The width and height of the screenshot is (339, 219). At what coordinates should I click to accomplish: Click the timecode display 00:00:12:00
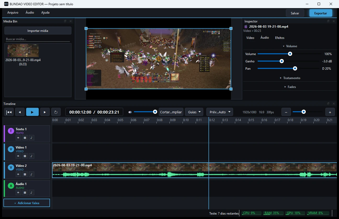(x=80, y=112)
